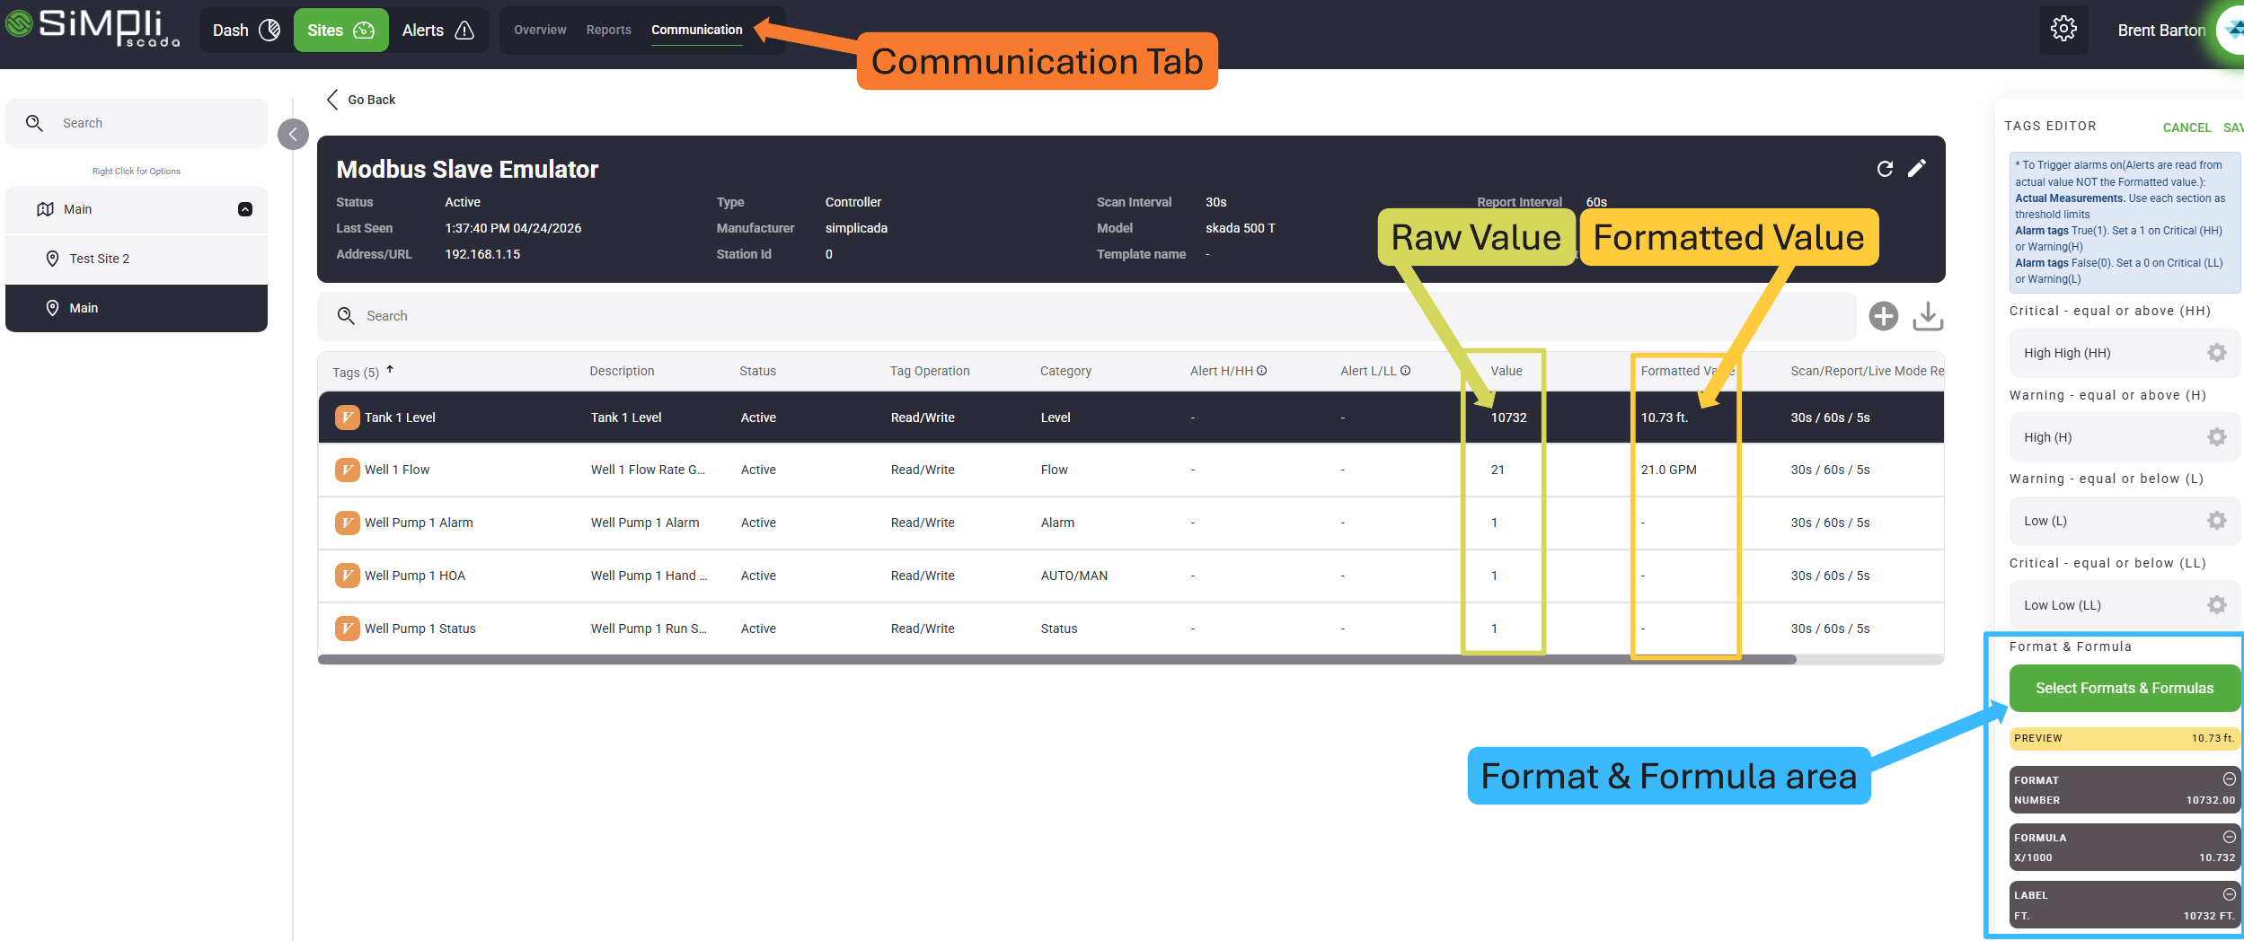Click the High High (HH) gear icon
The image size is (2244, 941).
2216,353
